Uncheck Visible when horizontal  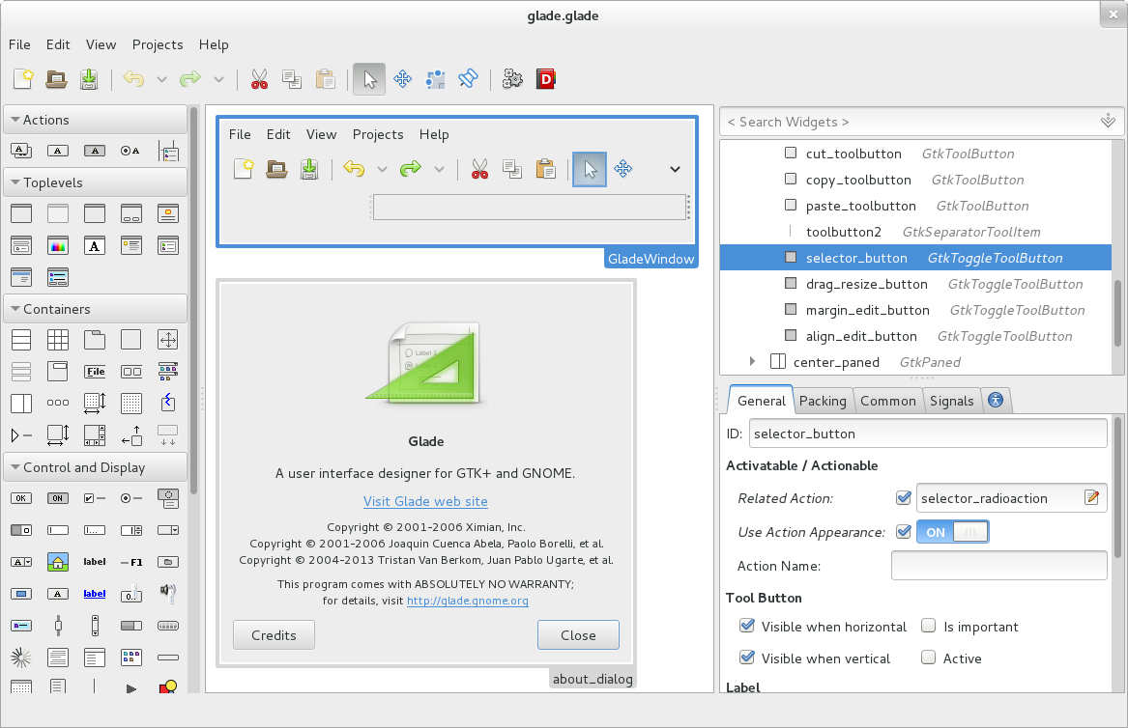[x=747, y=626]
